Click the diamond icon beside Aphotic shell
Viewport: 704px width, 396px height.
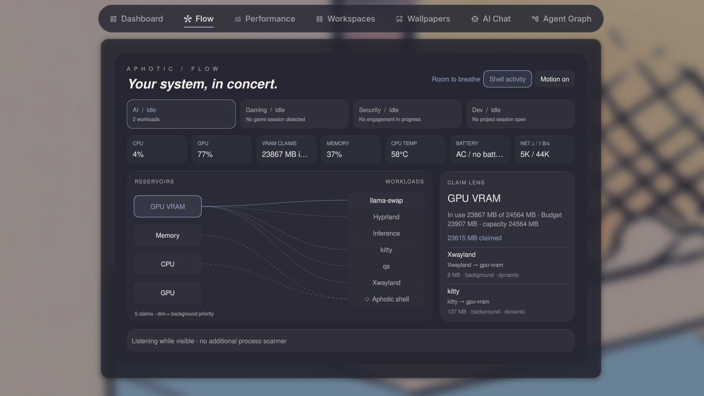[x=367, y=299]
